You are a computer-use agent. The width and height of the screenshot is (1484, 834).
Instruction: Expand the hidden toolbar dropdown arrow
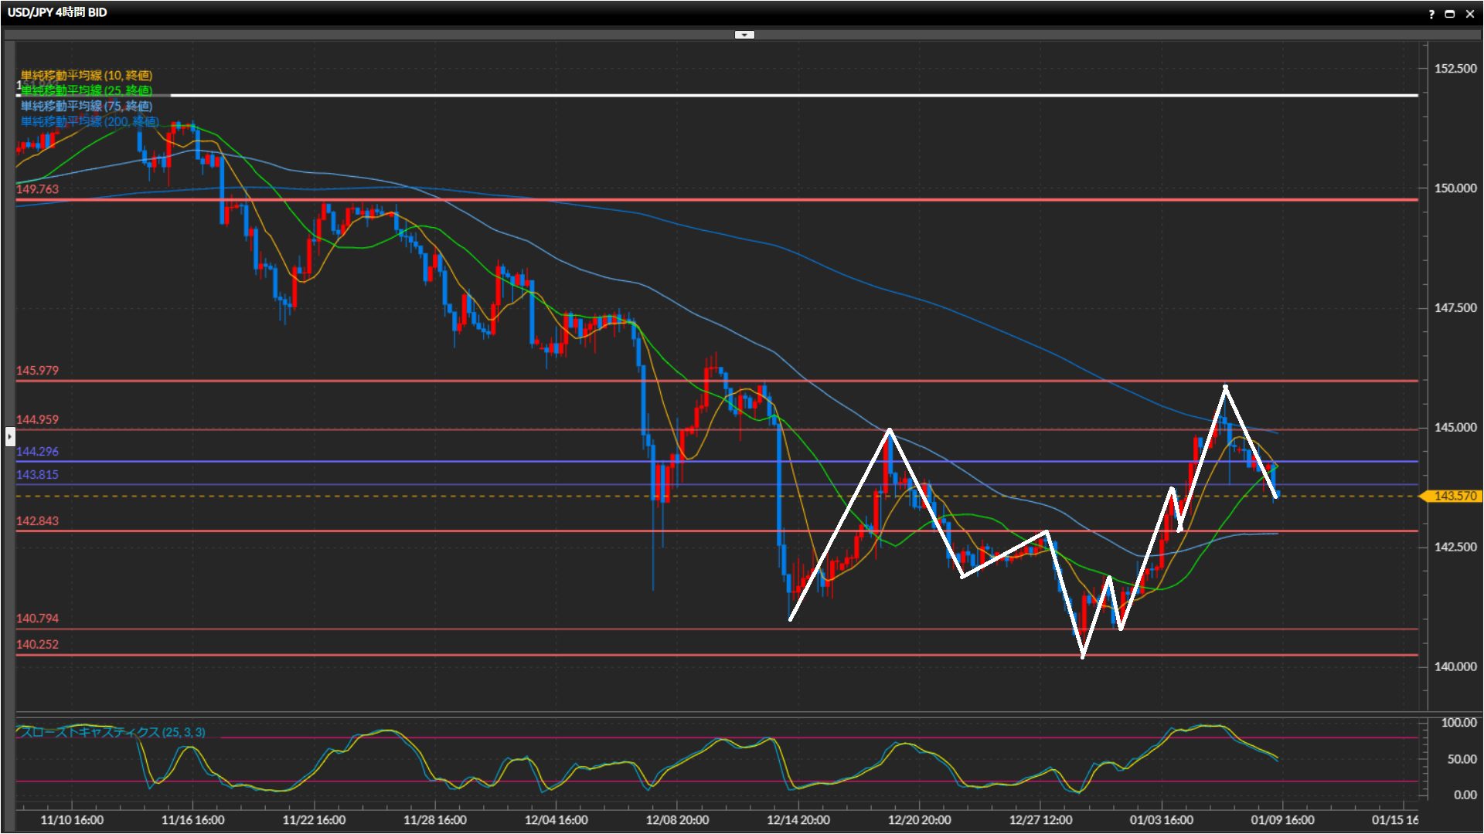744,35
